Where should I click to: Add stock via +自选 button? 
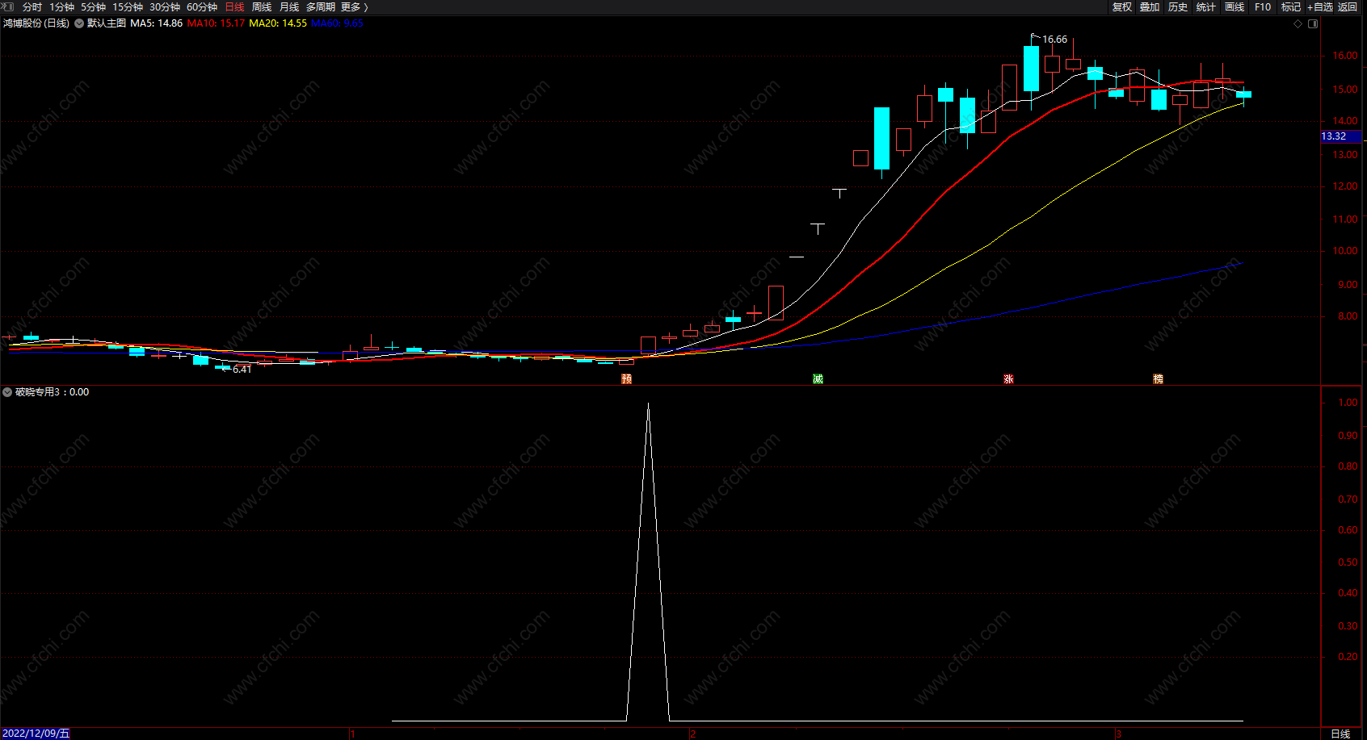1320,6
